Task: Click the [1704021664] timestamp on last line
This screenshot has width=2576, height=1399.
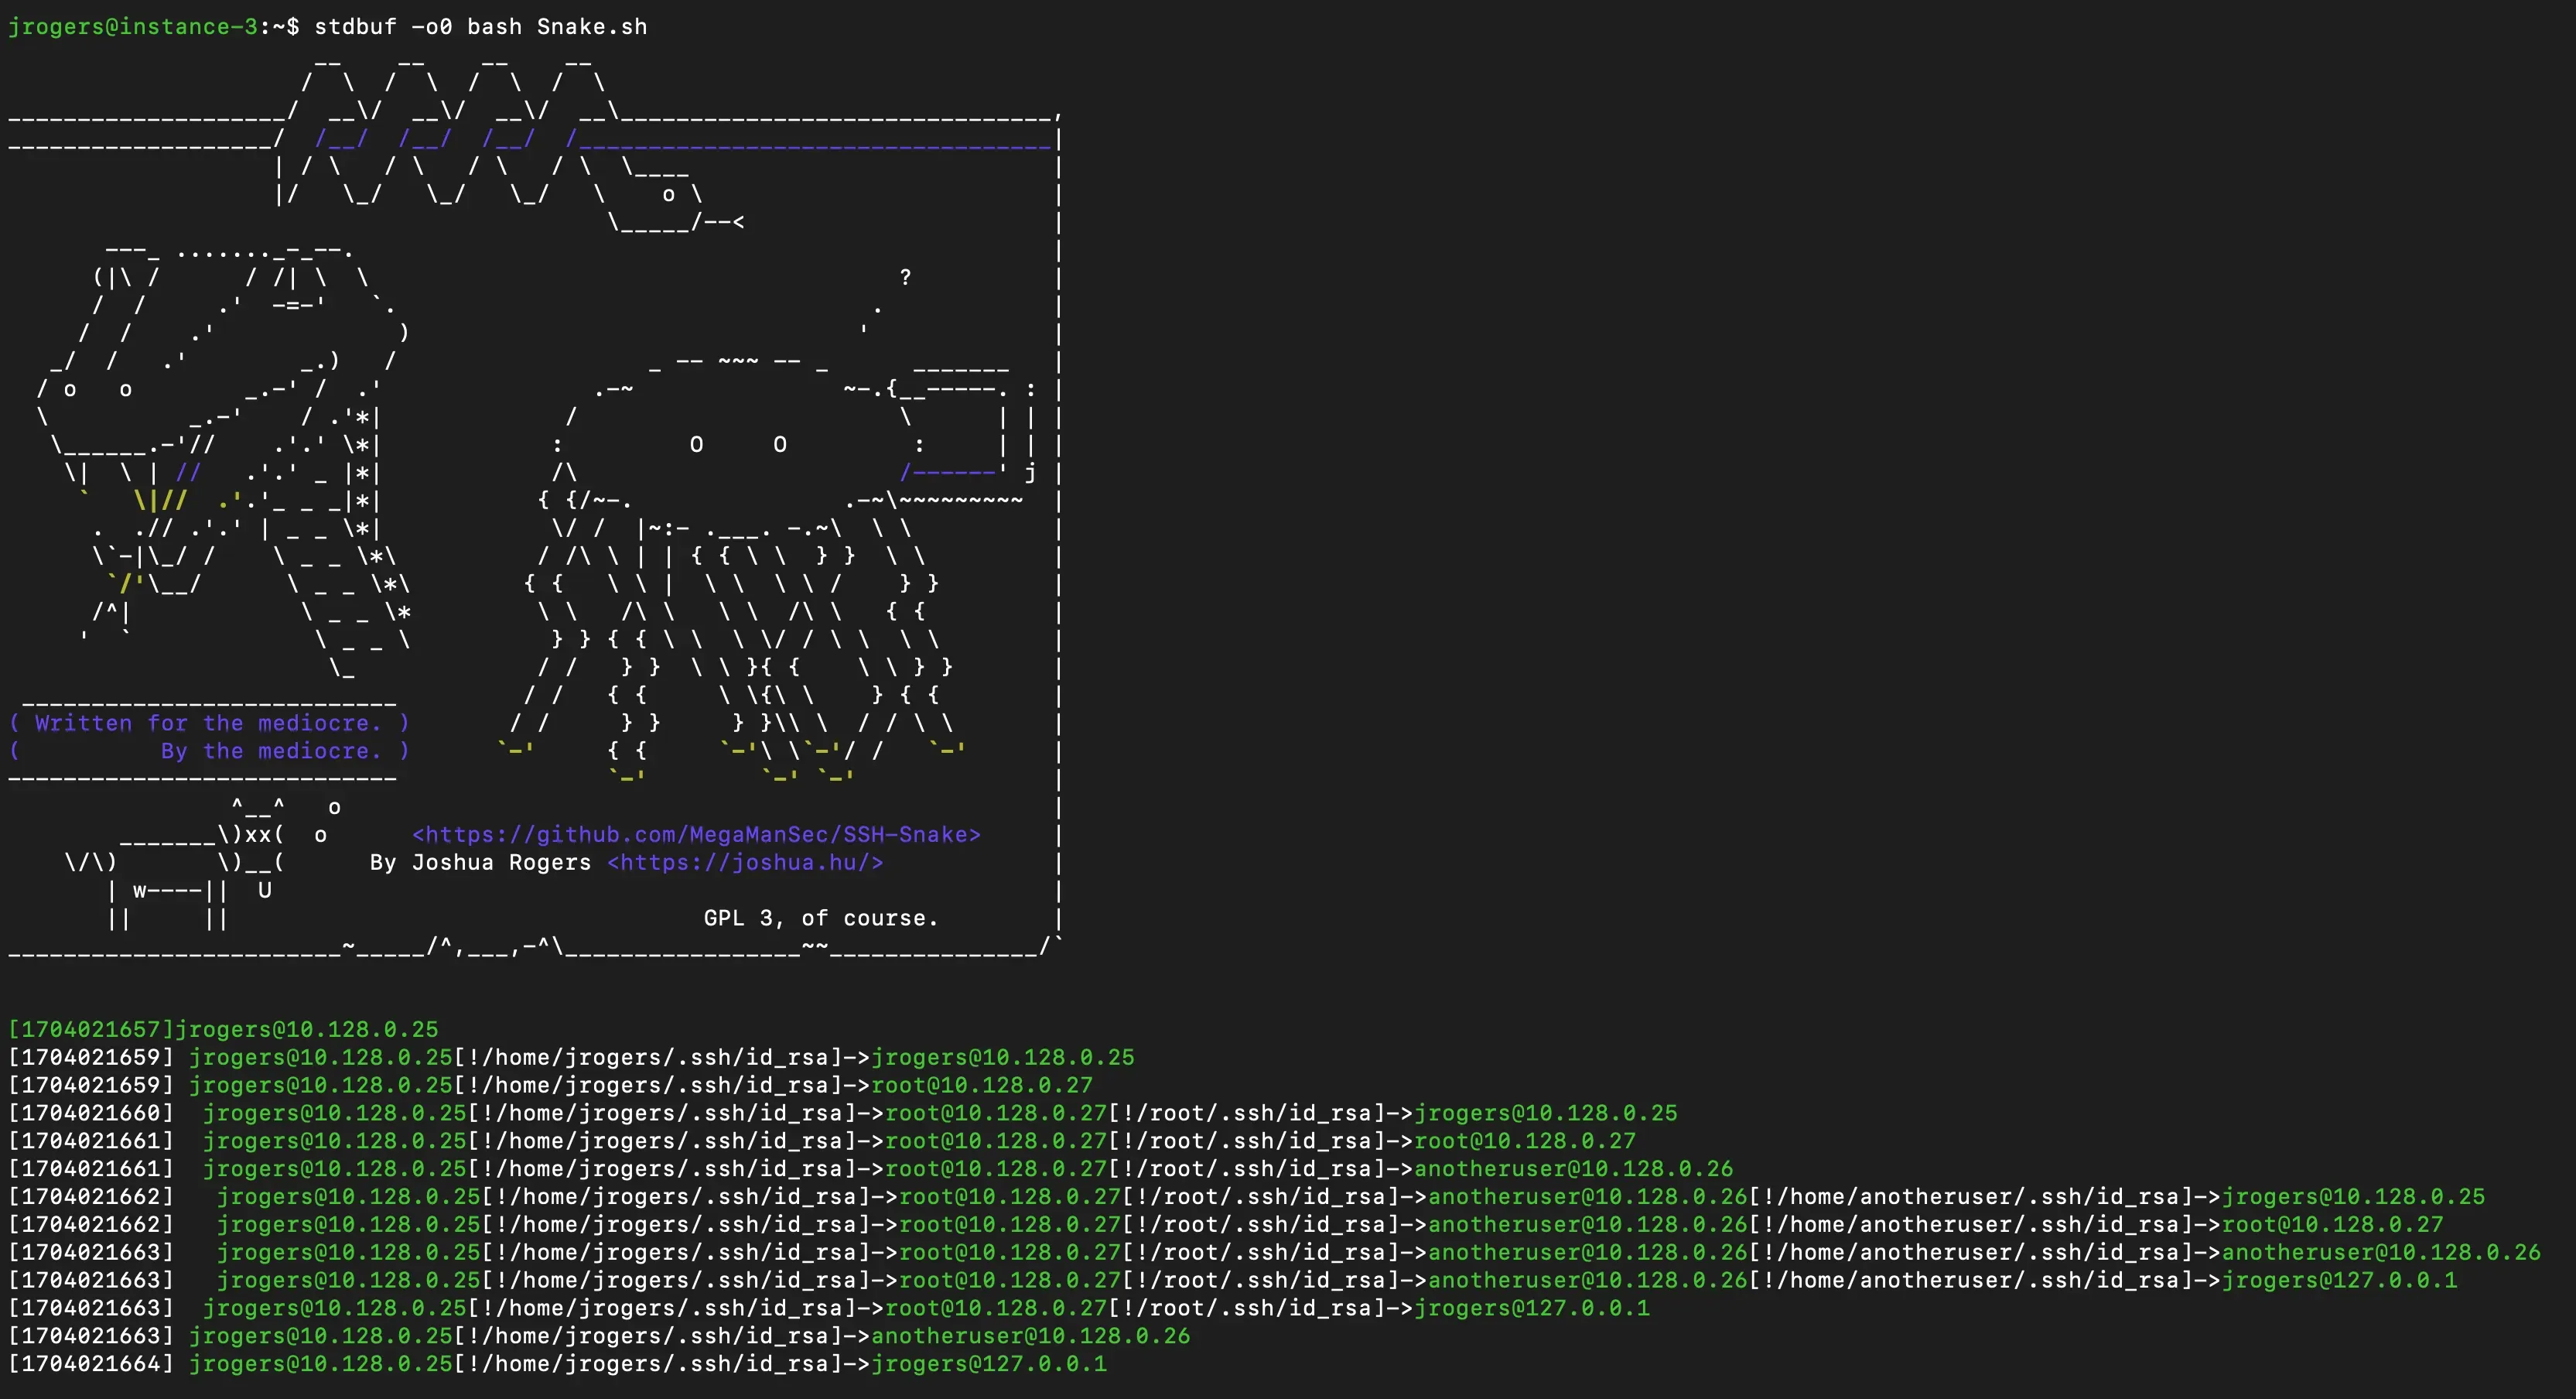Action: click(x=91, y=1364)
